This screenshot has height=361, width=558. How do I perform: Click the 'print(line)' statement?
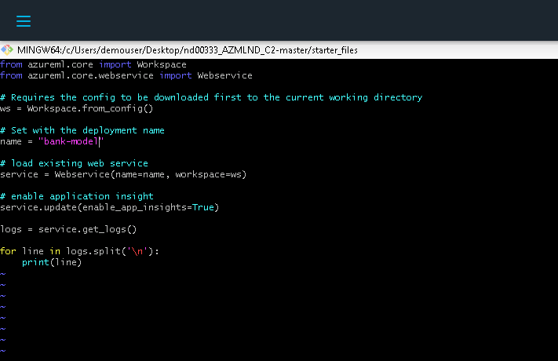click(x=52, y=262)
